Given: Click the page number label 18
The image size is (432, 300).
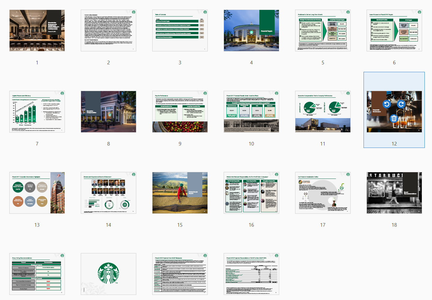Looking at the screenshot, I should [x=394, y=225].
